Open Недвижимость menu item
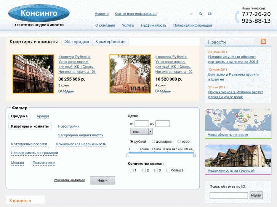 point(154,25)
